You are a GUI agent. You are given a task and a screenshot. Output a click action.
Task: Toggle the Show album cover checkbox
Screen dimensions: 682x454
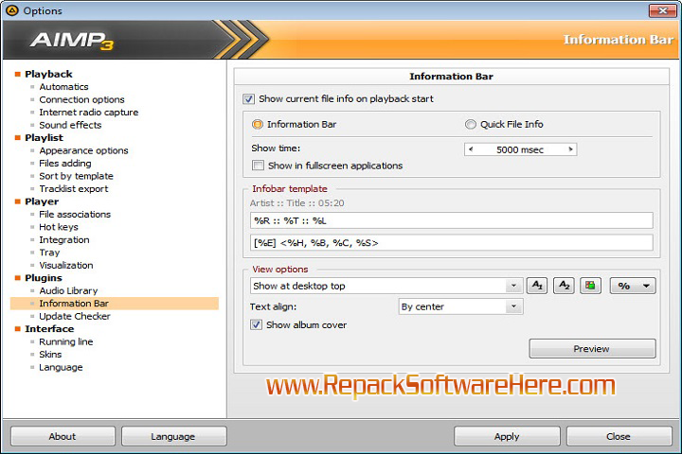(x=256, y=324)
